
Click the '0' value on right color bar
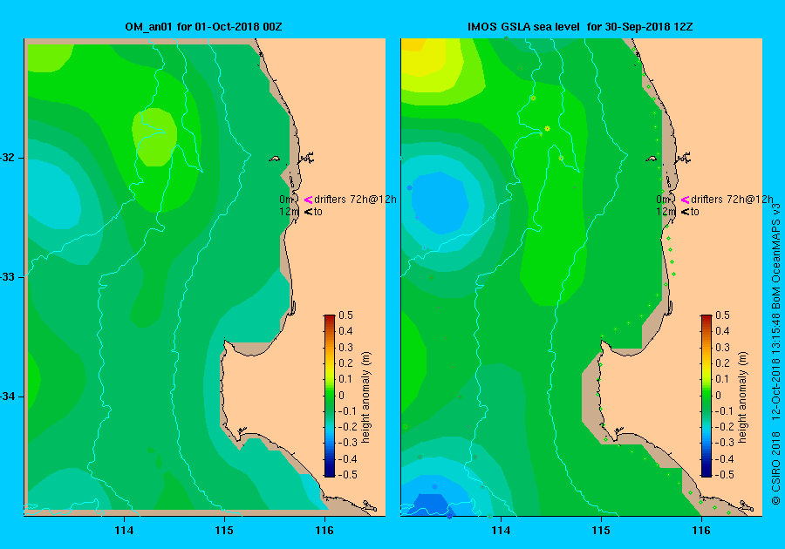718,396
